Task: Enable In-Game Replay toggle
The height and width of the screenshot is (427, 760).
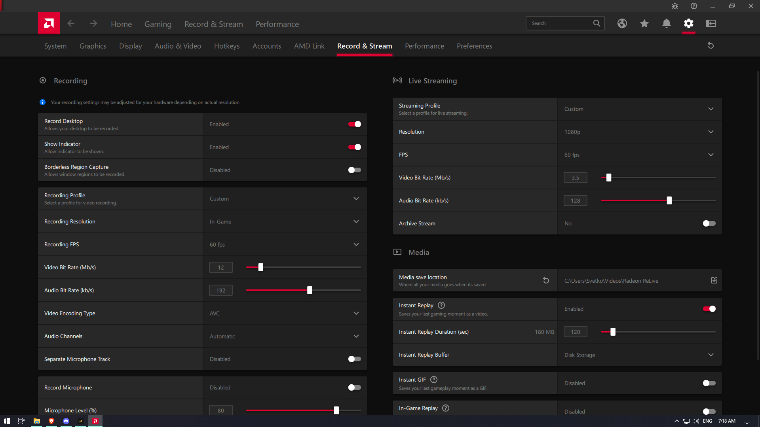Action: point(709,412)
